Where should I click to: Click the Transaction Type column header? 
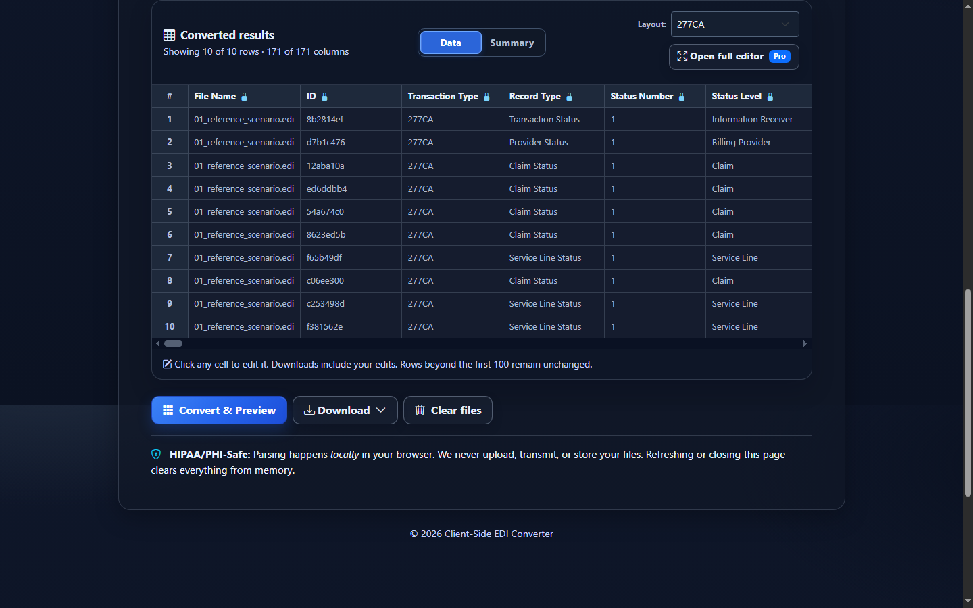(x=452, y=96)
